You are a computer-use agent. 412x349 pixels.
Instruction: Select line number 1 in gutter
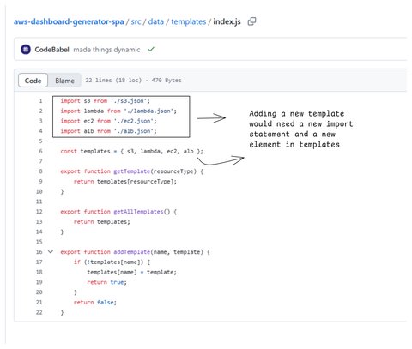tap(40, 101)
